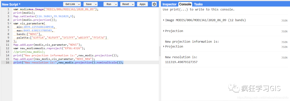Click the Apps button
This screenshot has height=101, width=290.
click(142, 4)
